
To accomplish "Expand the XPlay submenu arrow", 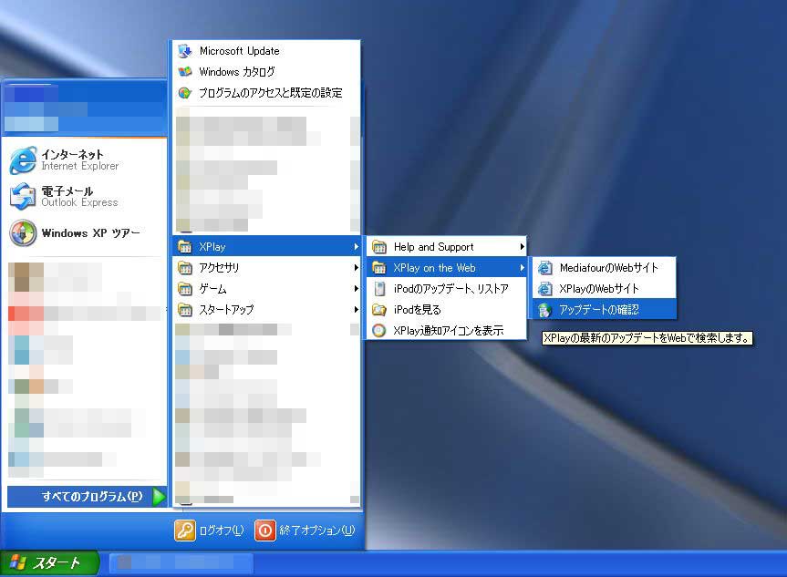I will coord(356,247).
